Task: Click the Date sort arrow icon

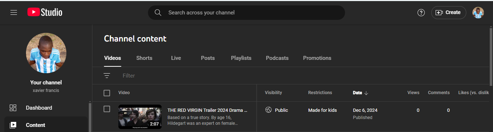Action: (x=366, y=93)
